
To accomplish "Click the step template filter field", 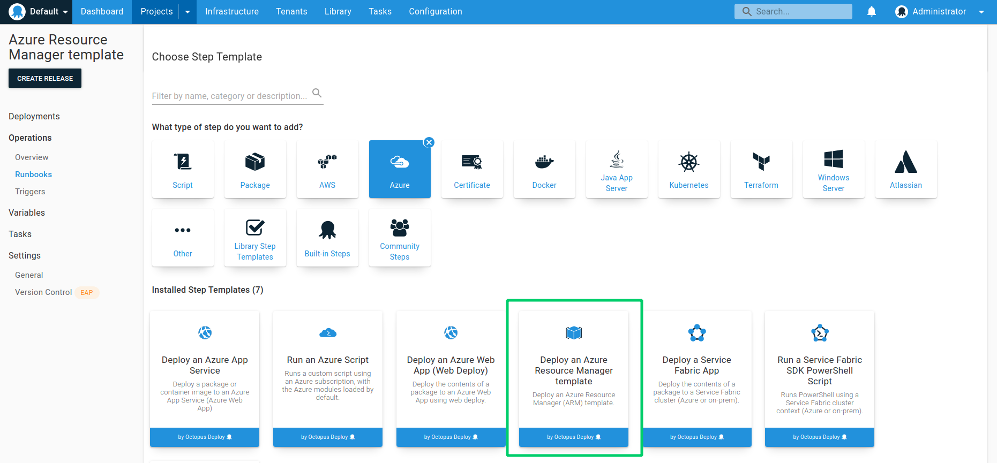I will 230,96.
